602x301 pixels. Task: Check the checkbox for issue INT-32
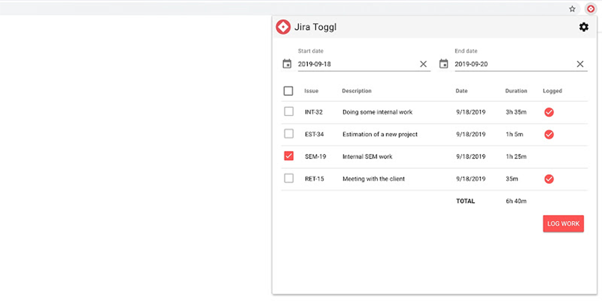[288, 112]
